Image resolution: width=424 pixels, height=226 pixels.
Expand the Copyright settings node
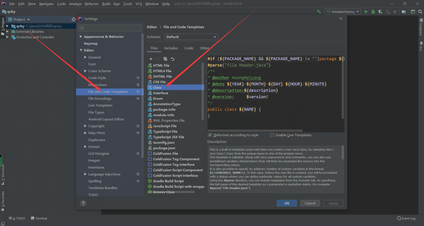pyautogui.click(x=85, y=126)
